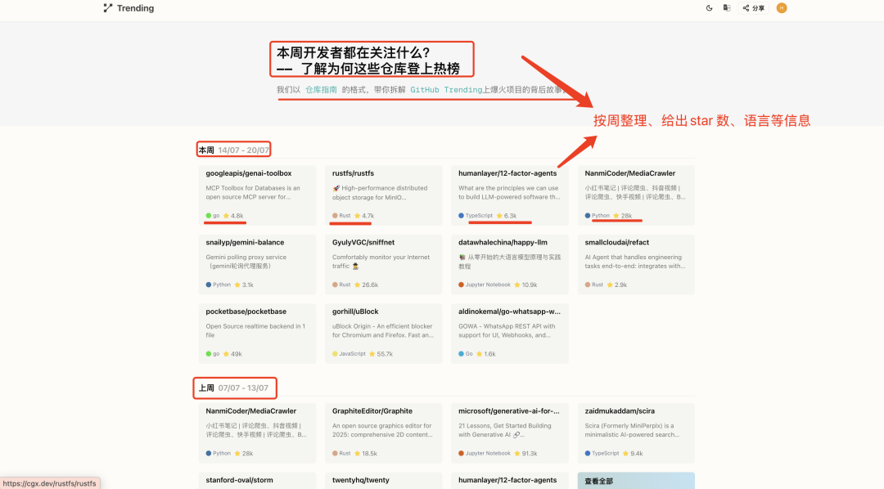
Task: Click the books emoji in happy-llm description
Action: (462, 258)
